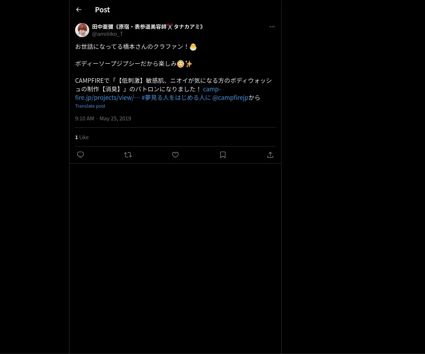Click the line お世話になってる橋本さんのクラファン

tap(132, 47)
